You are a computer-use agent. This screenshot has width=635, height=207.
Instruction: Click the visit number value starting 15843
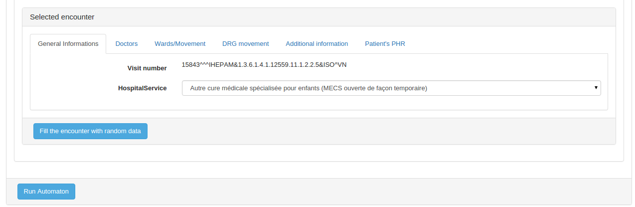coord(264,65)
